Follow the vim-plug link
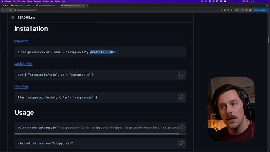Viewport: 270px width, 152px height. 21,86
